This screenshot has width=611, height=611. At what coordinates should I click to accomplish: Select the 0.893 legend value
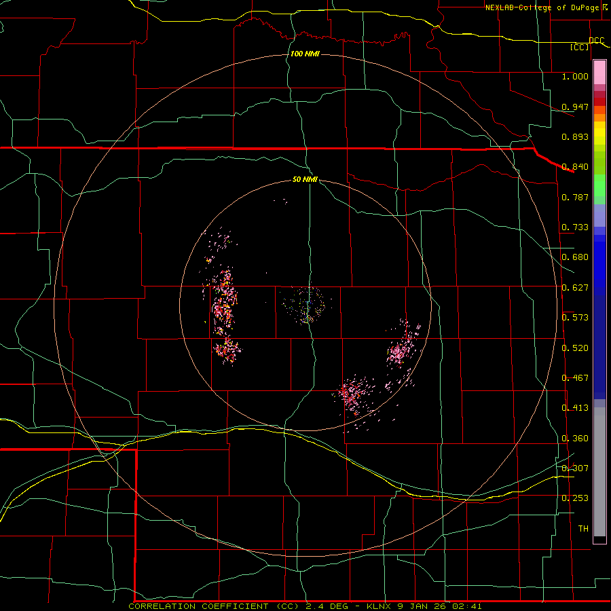click(575, 136)
